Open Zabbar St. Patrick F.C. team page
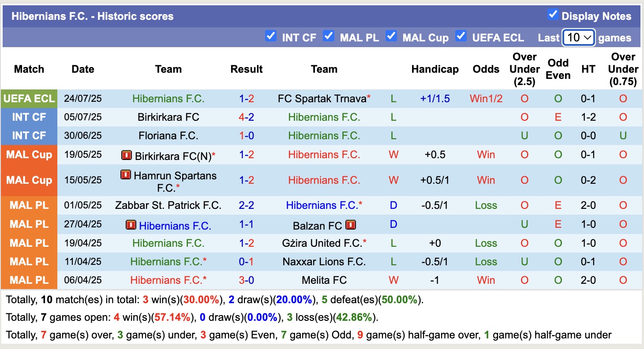The height and width of the screenshot is (349, 644). click(x=168, y=205)
